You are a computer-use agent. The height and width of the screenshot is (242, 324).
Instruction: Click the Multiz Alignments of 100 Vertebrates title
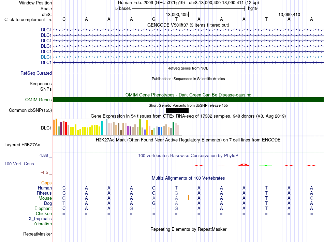[188, 178]
